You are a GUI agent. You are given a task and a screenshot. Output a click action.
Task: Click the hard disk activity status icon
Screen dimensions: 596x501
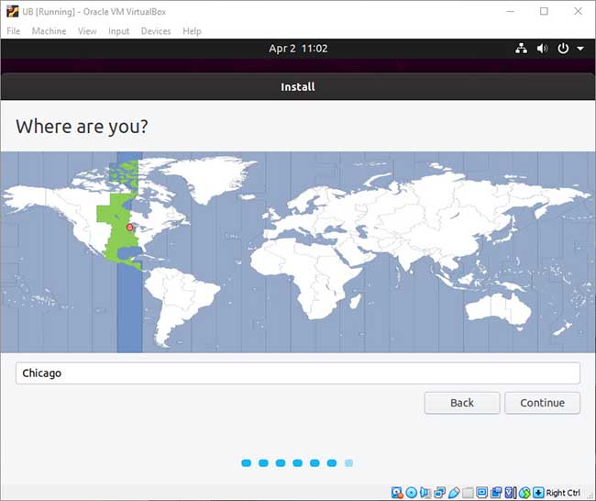[x=397, y=493]
